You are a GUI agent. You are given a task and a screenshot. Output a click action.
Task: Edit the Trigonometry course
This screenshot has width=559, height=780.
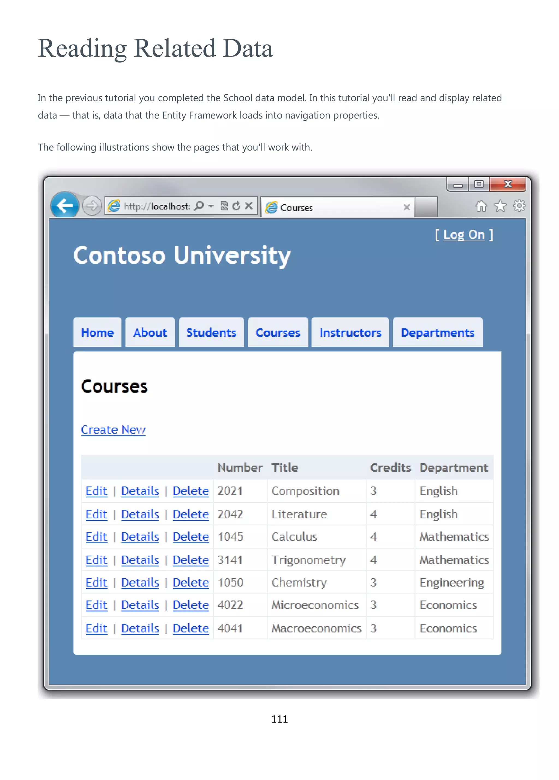[x=96, y=560]
